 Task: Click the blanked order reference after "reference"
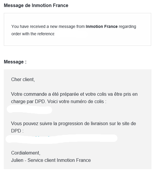tap(71, 34)
